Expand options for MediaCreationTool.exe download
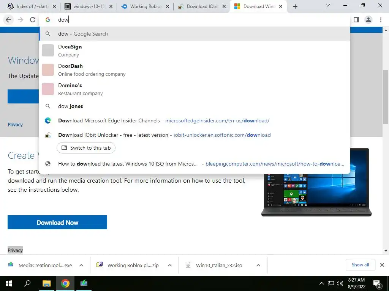This screenshot has height=291, width=389. 81,265
